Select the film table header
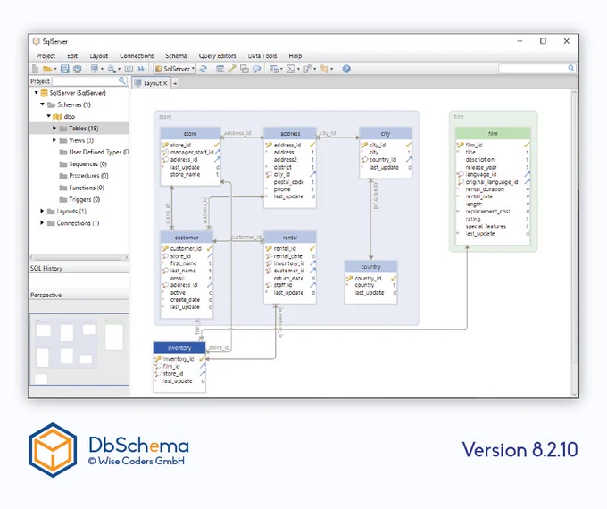607x509 pixels. coord(493,134)
